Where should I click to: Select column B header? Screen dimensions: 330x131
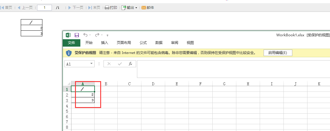(106, 84)
